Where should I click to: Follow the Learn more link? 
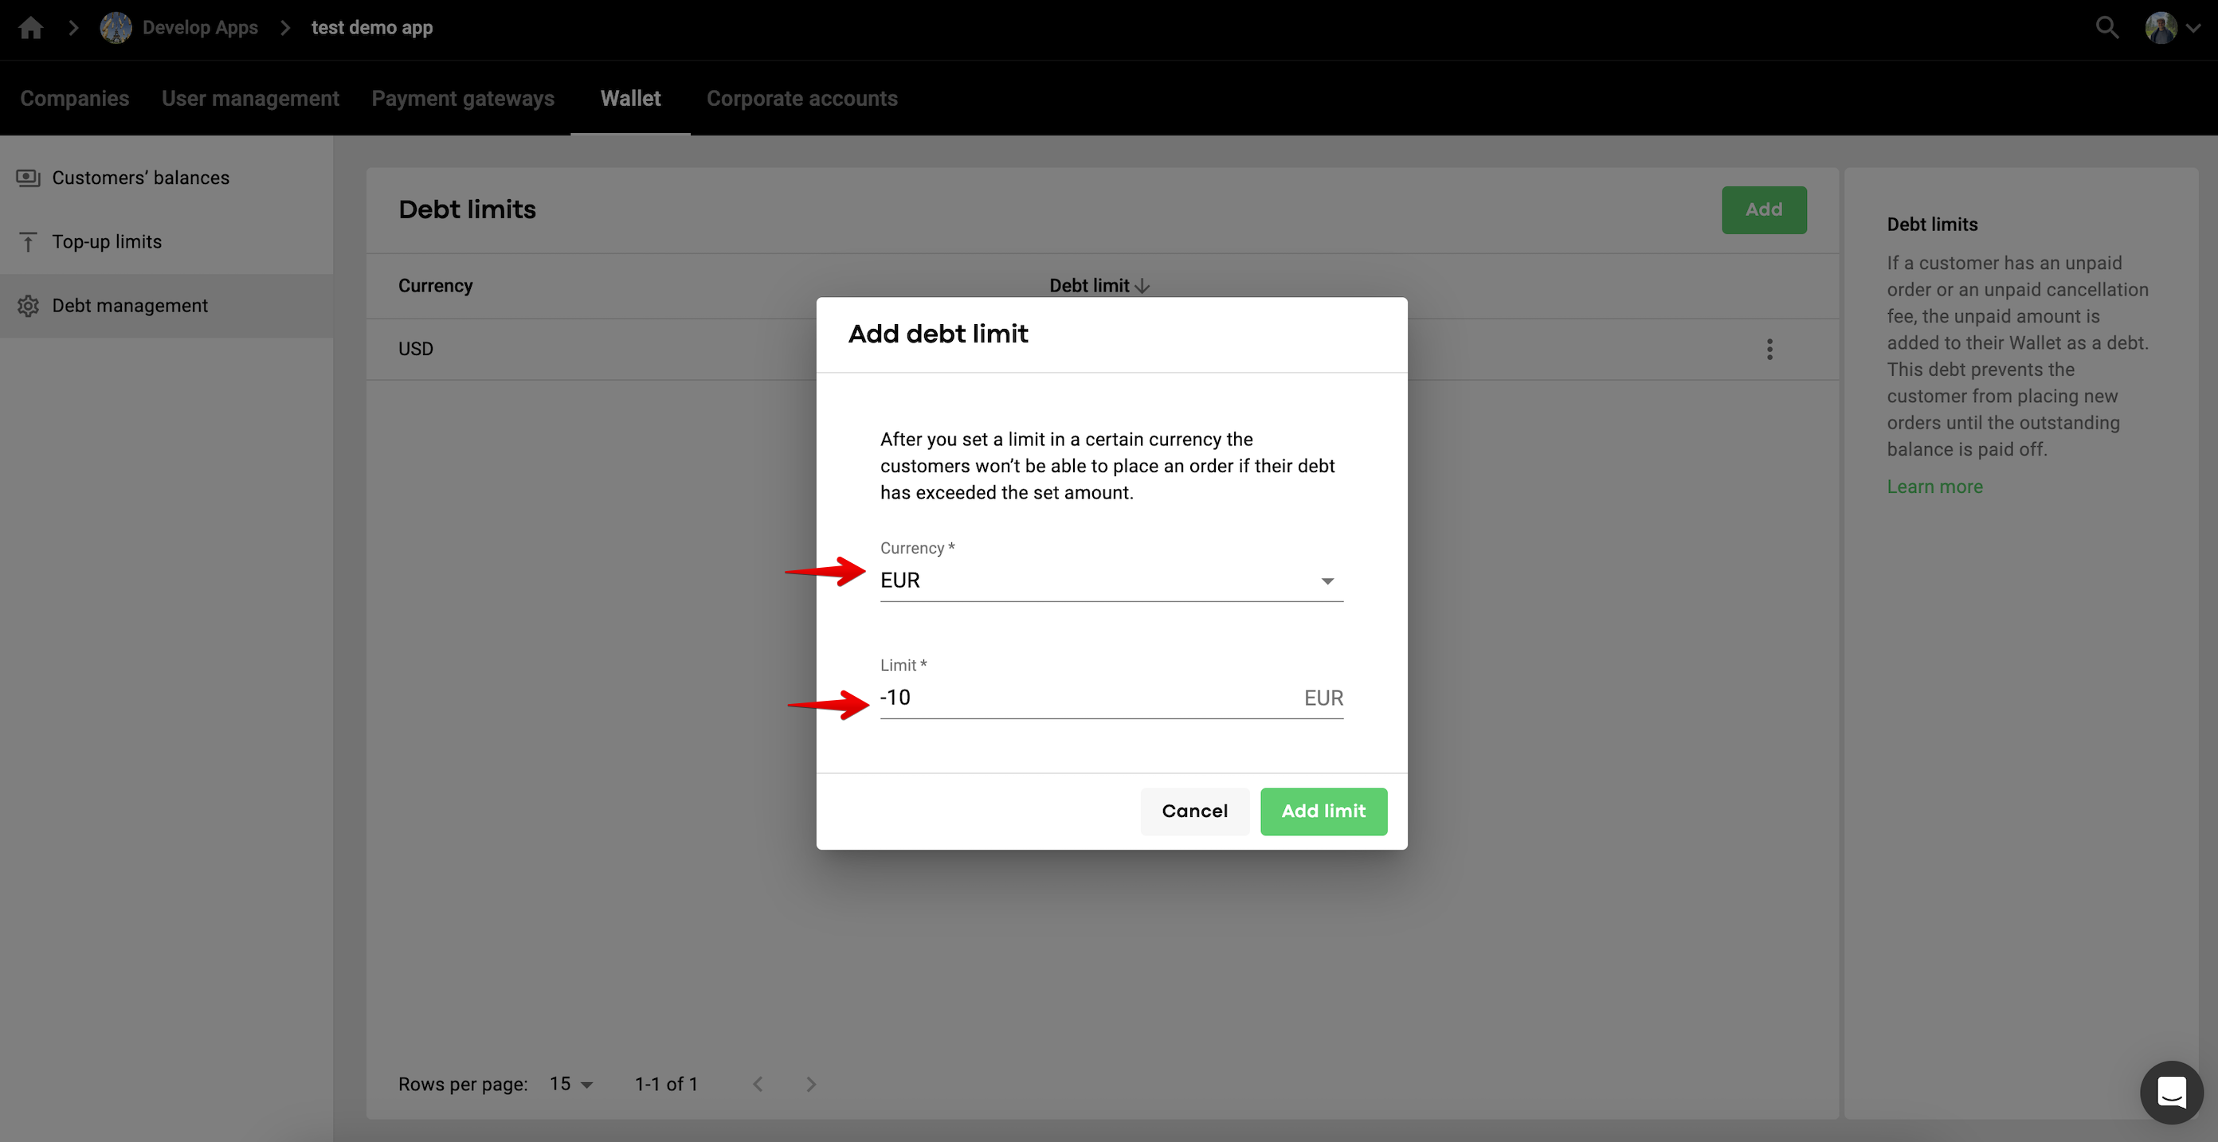click(1934, 487)
